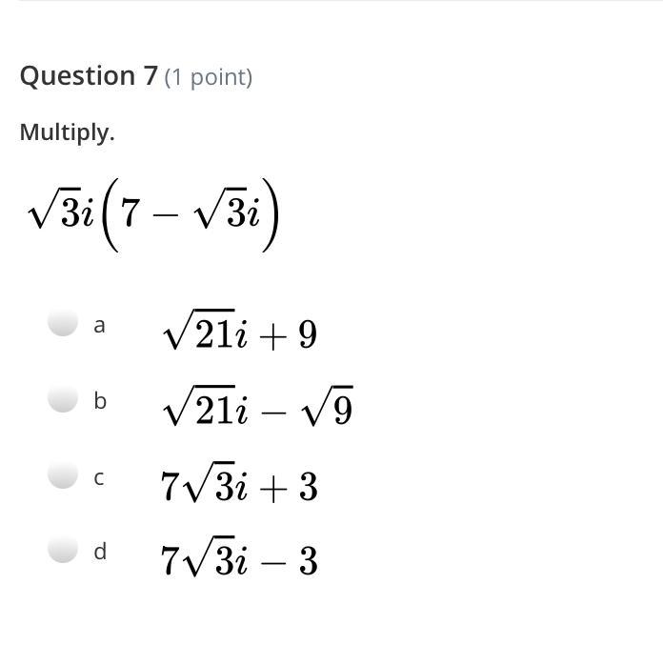Click the letter label d
This screenshot has height=665, width=663.
tap(100, 552)
